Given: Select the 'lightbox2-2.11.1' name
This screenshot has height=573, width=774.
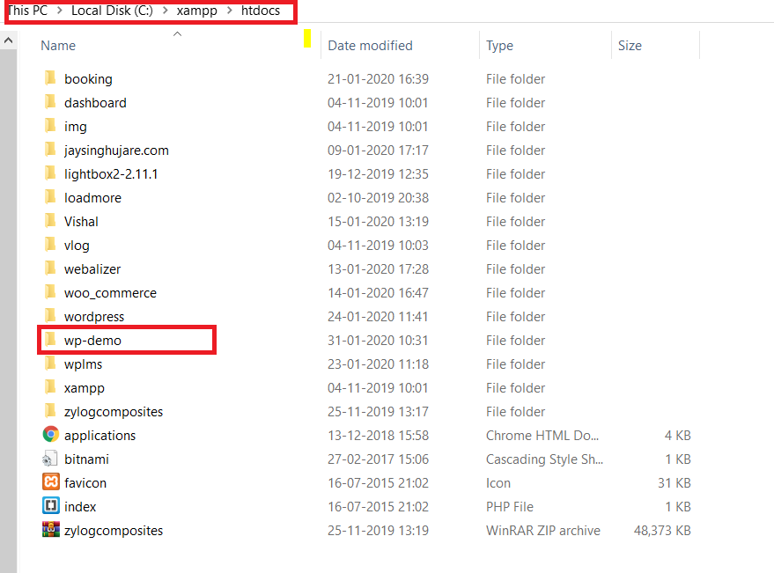Looking at the screenshot, I should pyautogui.click(x=111, y=173).
